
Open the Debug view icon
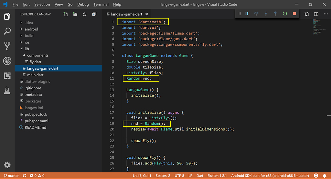[7, 61]
